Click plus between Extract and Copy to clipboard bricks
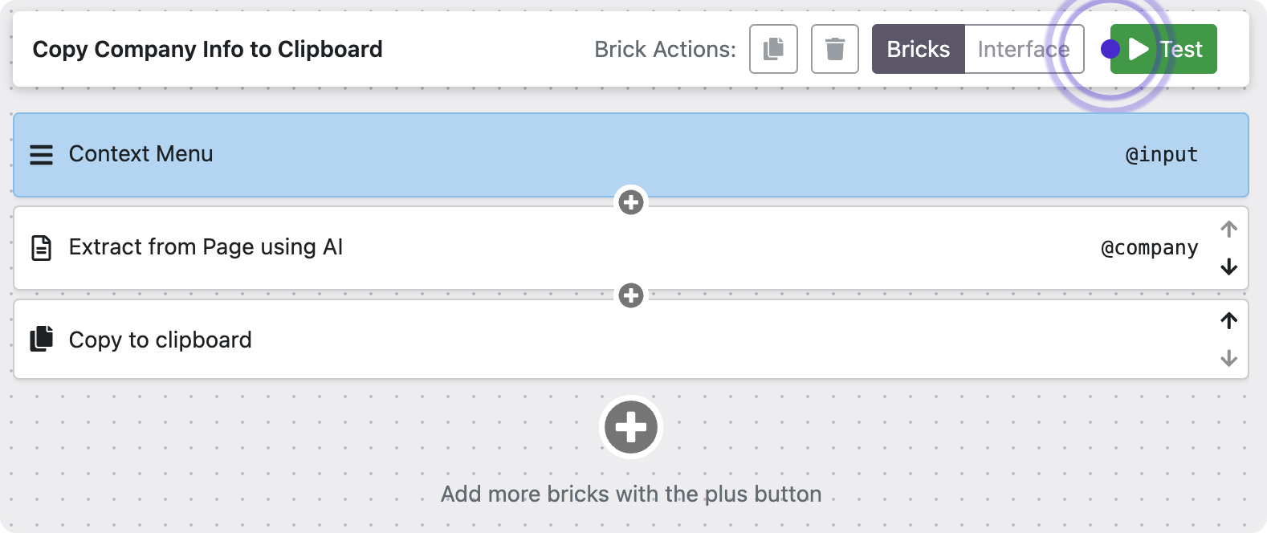The image size is (1267, 533). pos(631,295)
